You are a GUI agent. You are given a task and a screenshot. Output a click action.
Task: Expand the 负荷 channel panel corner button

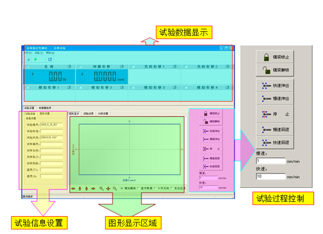(69, 67)
